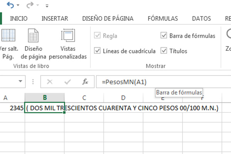Uncheck the Barra de fórmulas checkbox
The image size is (231, 154).
pyautogui.click(x=164, y=36)
